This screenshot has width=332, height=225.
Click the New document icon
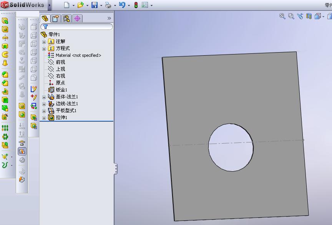click(67, 5)
